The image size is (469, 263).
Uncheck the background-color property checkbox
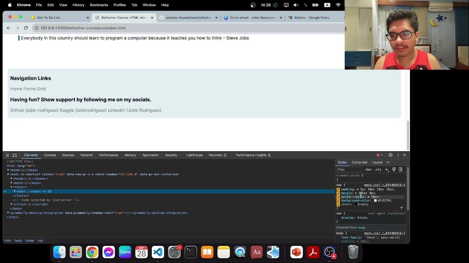[338, 201]
